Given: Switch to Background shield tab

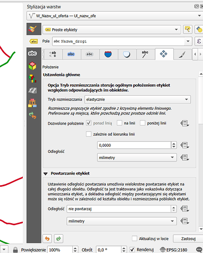Looking at the screenshot, I should point(108,54).
